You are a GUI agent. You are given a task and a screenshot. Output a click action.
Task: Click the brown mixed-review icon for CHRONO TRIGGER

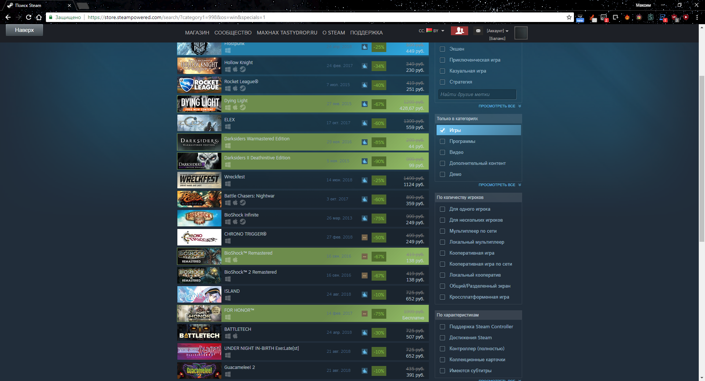[365, 237]
